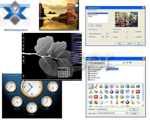150x120 pixels.
Task: Select first highlighted picture in Desktop Pictures list
Action: [98, 13]
